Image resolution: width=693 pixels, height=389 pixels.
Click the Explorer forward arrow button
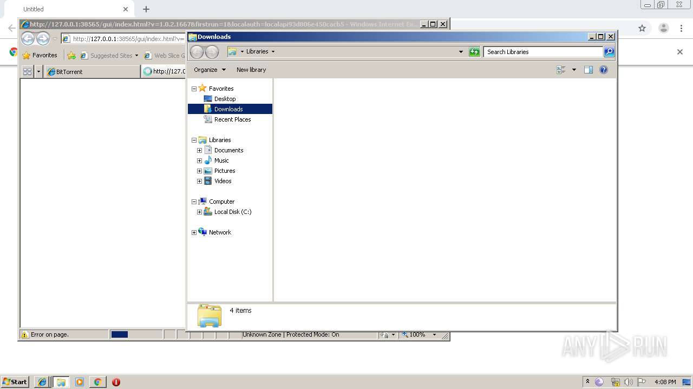click(x=212, y=52)
